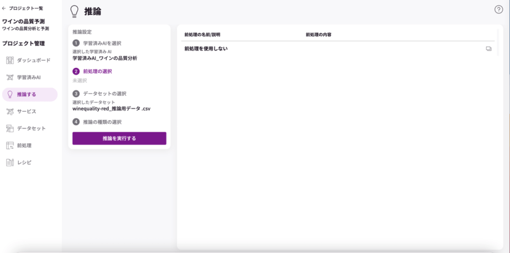Click the 選択した学習済み AI label
Image resolution: width=510 pixels, height=253 pixels.
click(92, 52)
